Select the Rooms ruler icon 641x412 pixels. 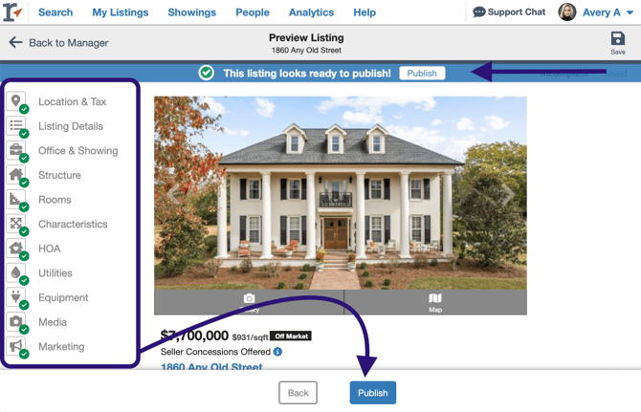[16, 199]
